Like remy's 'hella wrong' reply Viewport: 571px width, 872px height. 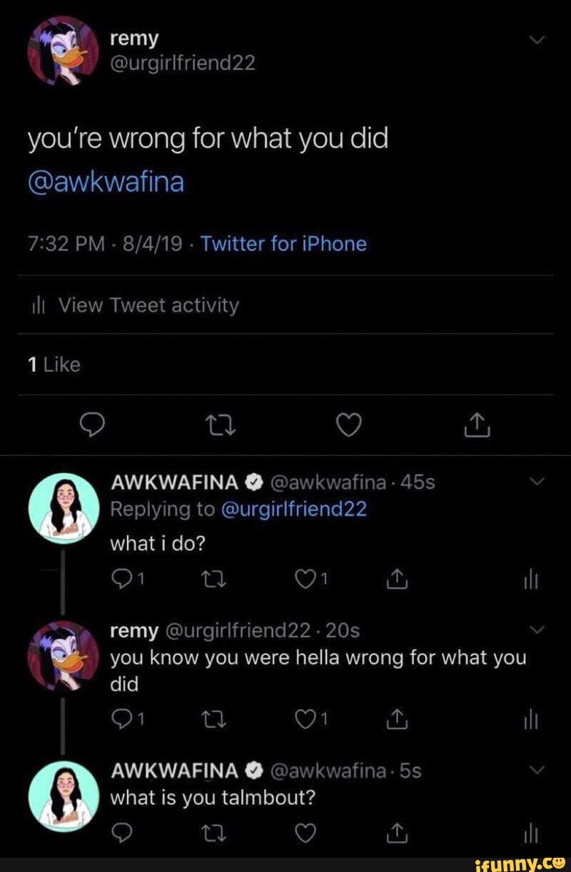click(x=305, y=720)
